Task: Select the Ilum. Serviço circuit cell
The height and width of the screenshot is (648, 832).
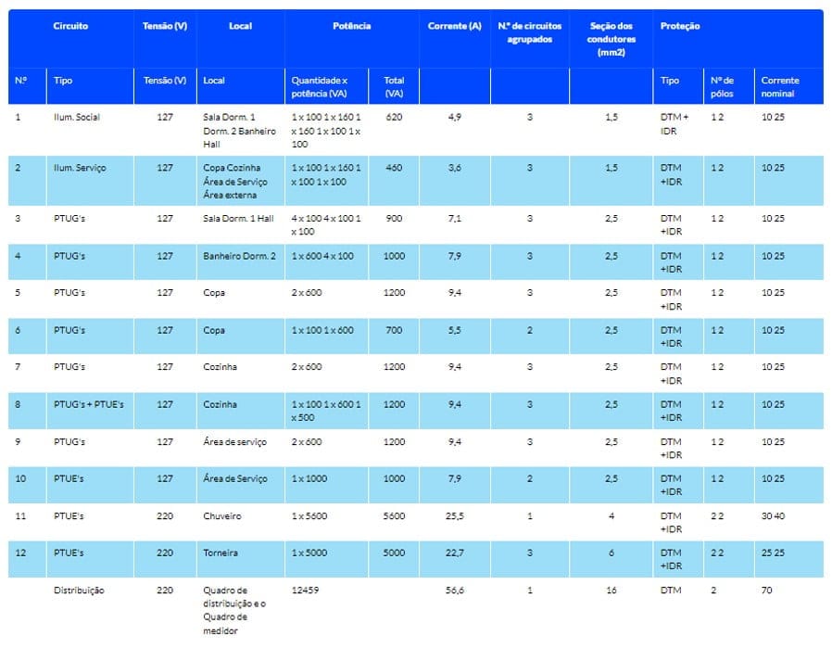Action: click(x=80, y=168)
